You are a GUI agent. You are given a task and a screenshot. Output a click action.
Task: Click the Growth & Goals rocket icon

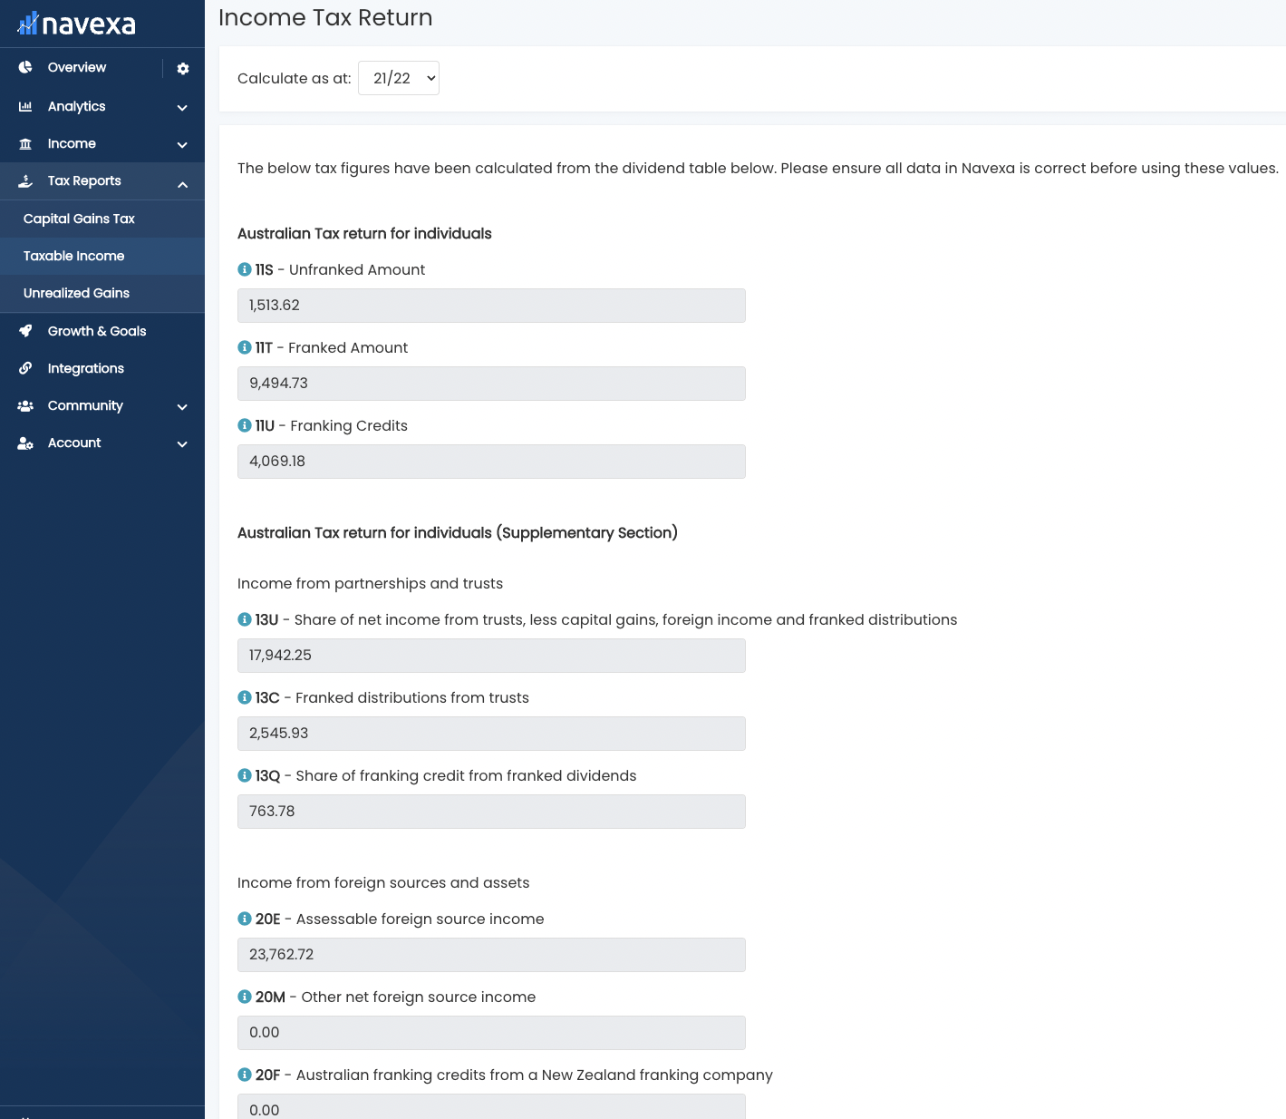coord(25,331)
